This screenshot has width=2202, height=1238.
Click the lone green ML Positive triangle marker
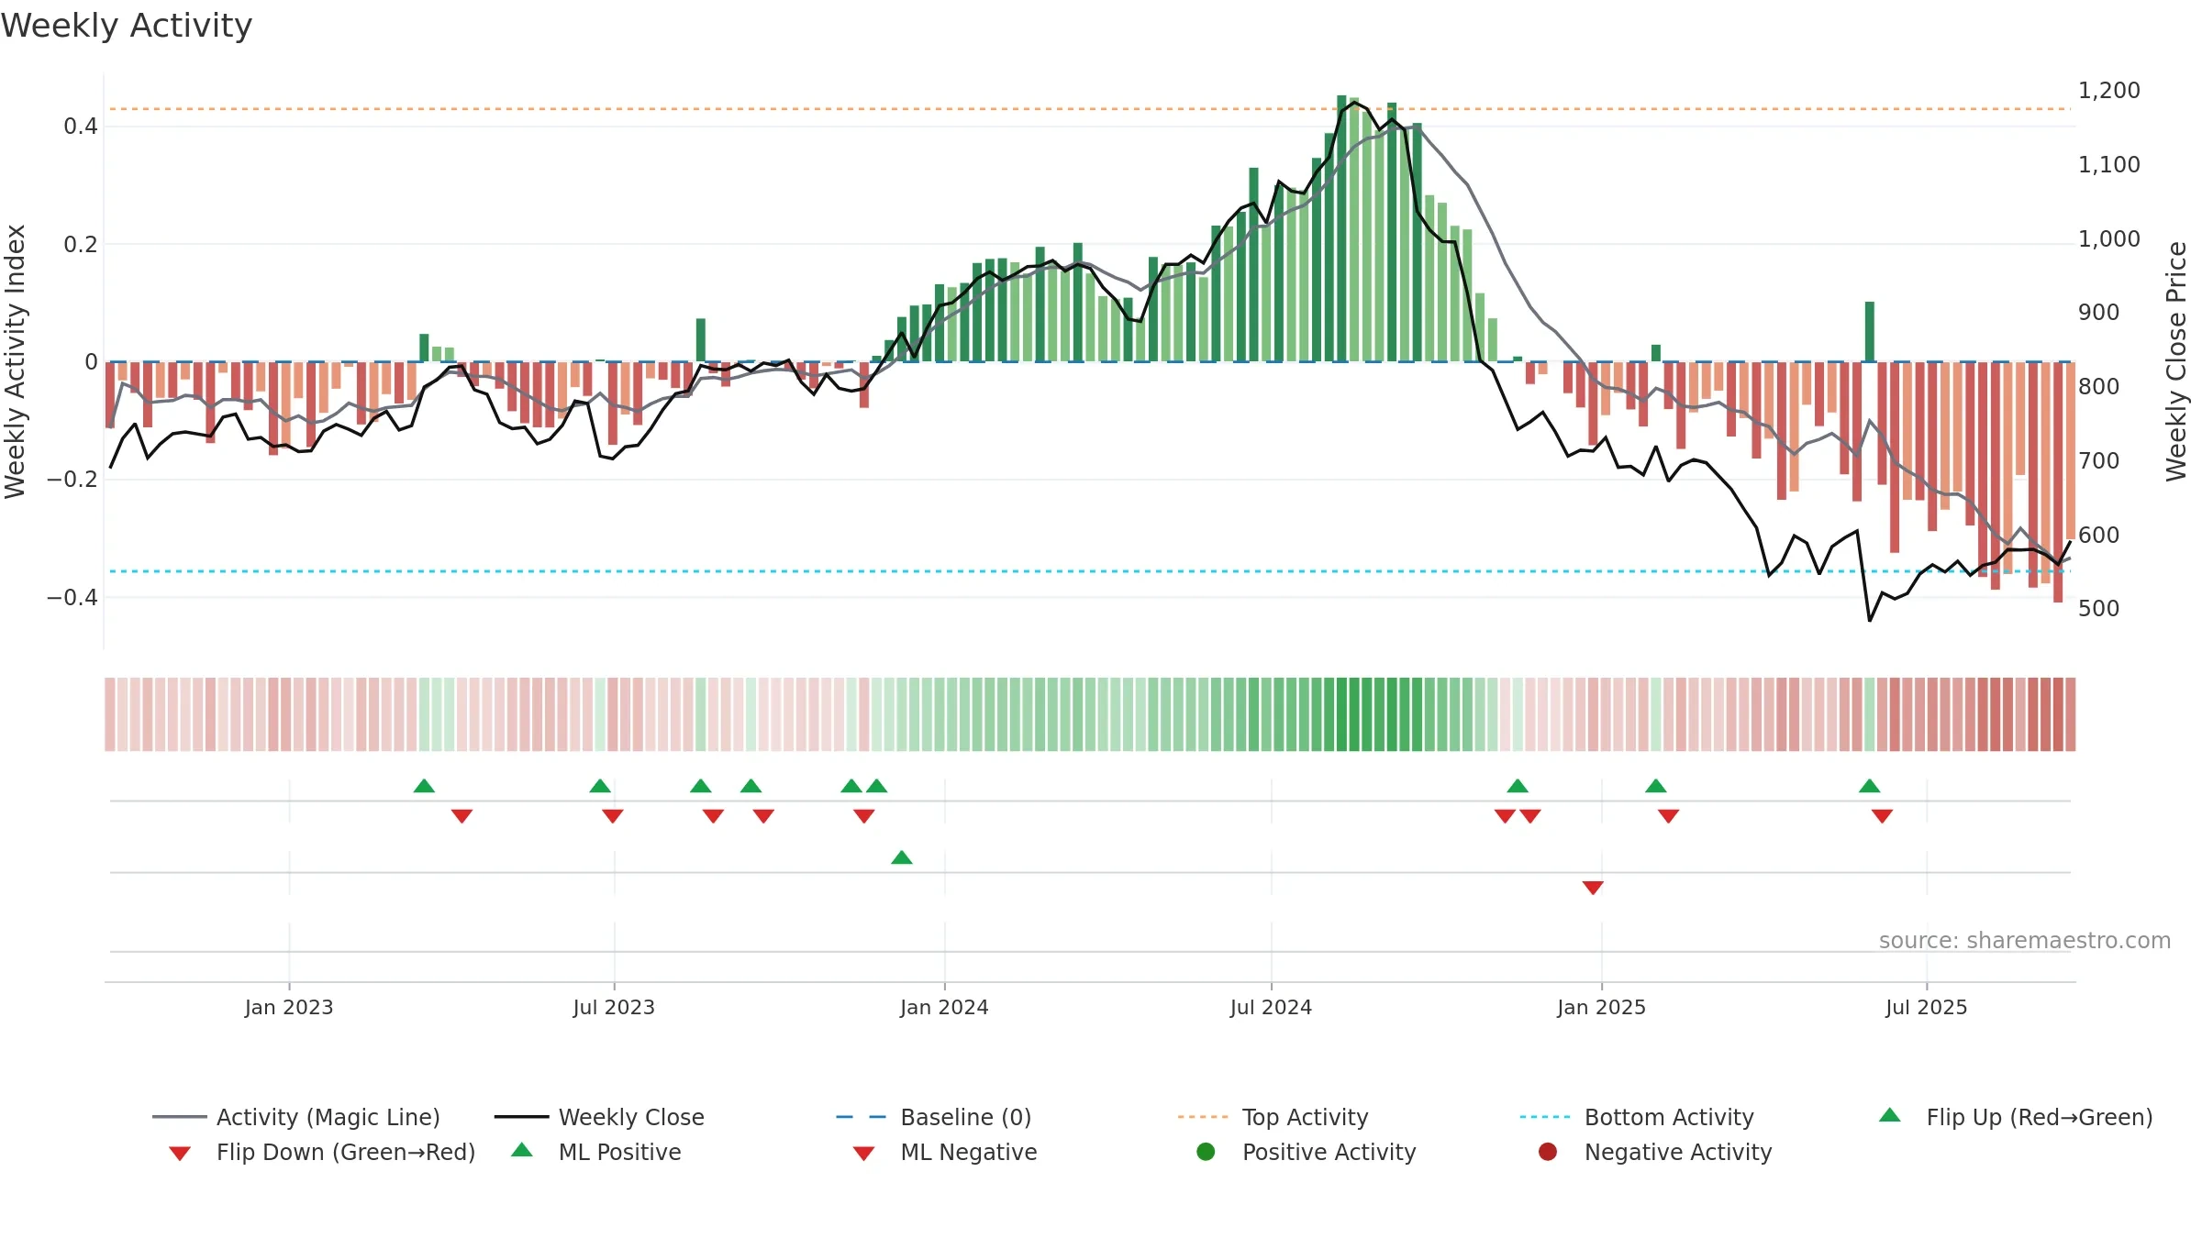point(902,857)
